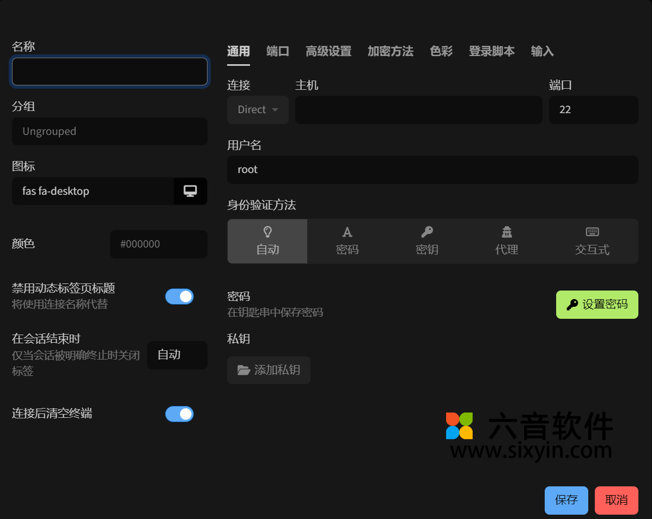Click the 主机 host input field
The image size is (652, 519).
click(x=418, y=109)
